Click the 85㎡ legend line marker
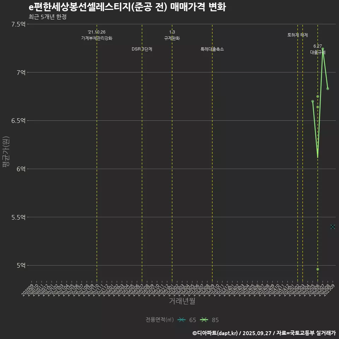Screen dimensions: 339x339 [204, 320]
